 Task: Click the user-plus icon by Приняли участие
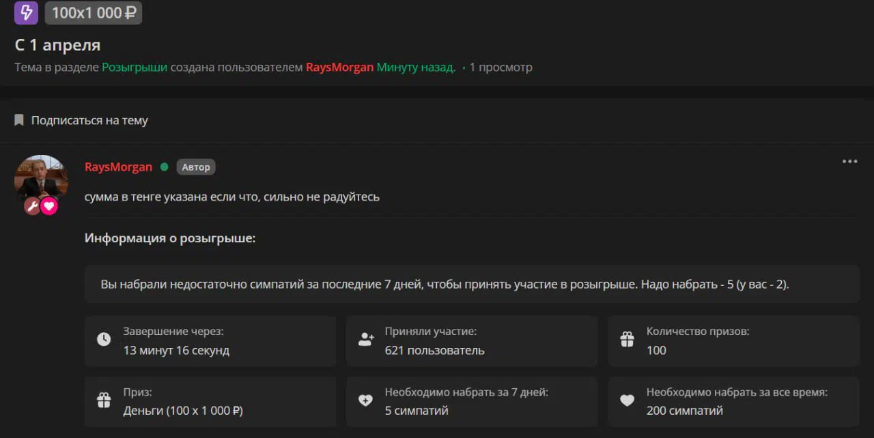point(366,340)
